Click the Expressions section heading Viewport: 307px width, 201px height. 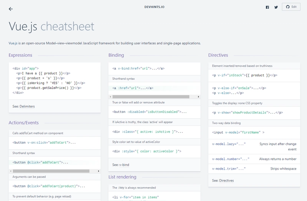click(20, 55)
